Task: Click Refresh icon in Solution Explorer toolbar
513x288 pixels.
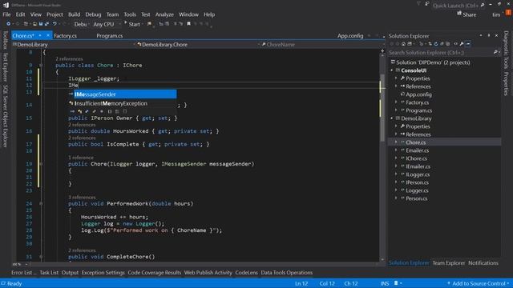Action: click(x=436, y=44)
